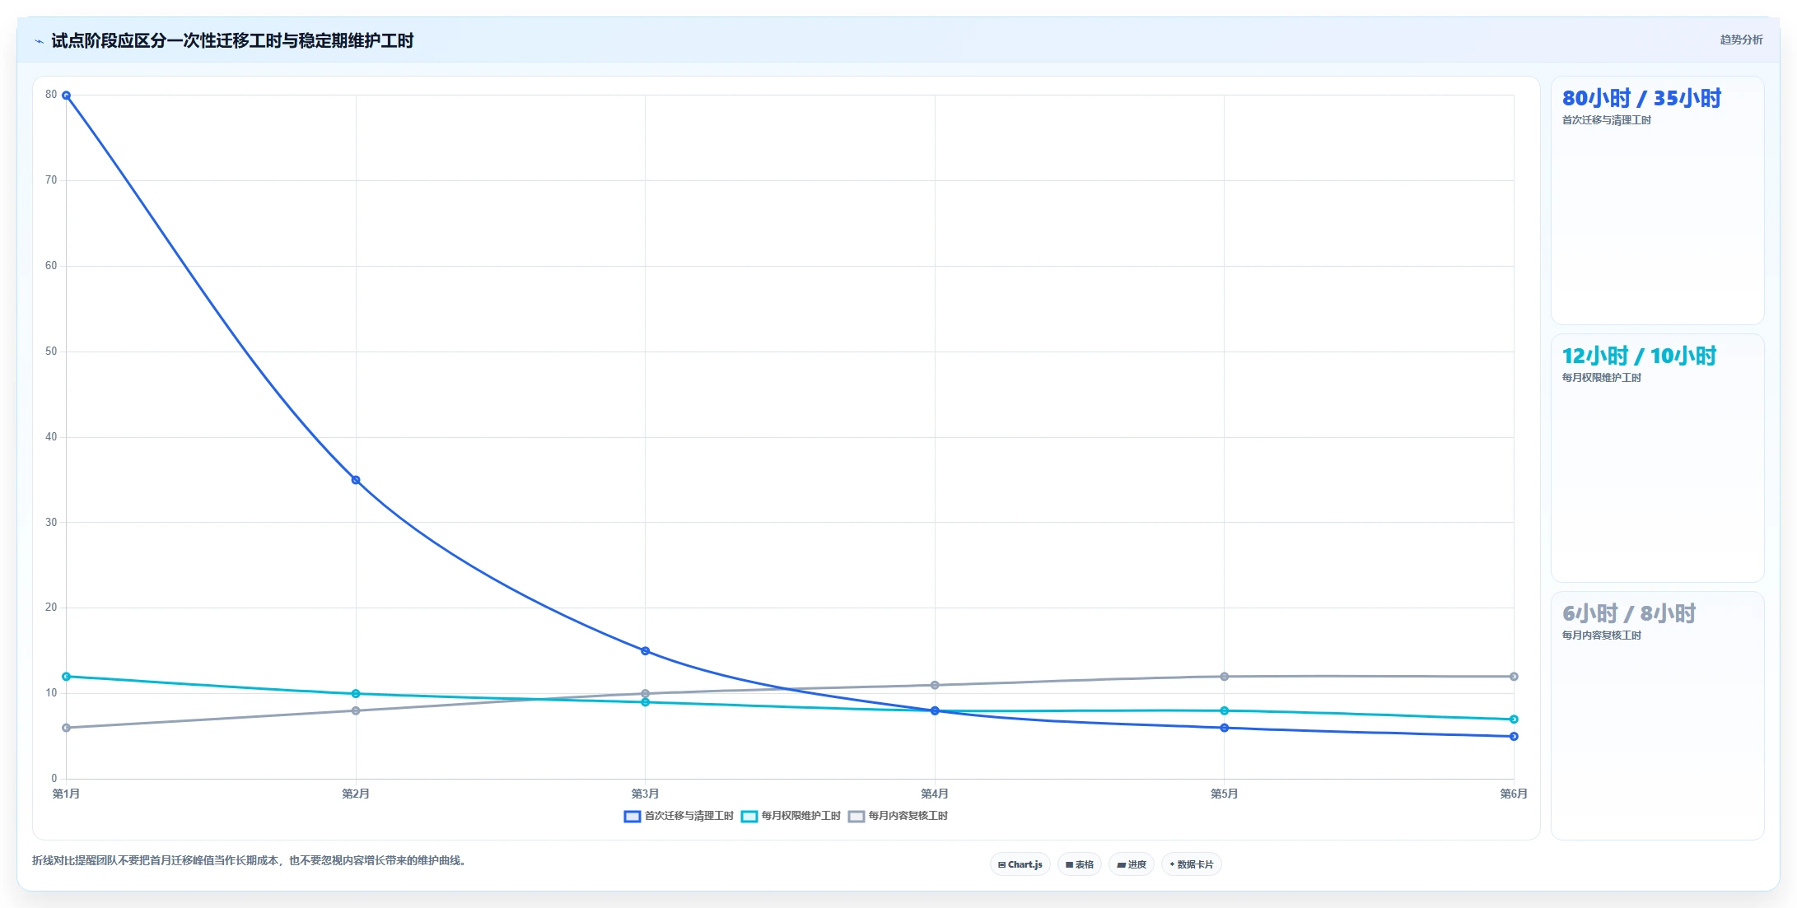Click the 趋势分析 tag
Image resolution: width=1797 pixels, height=908 pixels.
1741,40
